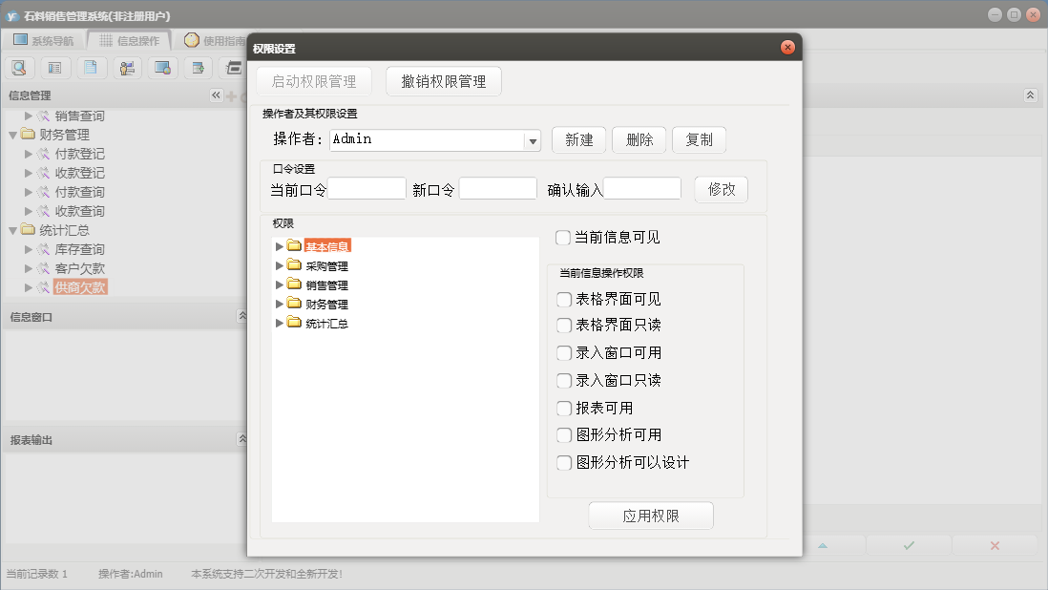This screenshot has height=590, width=1048.
Task: Click the folder icon of 采购管理 in 权限 tree
Action: (294, 264)
